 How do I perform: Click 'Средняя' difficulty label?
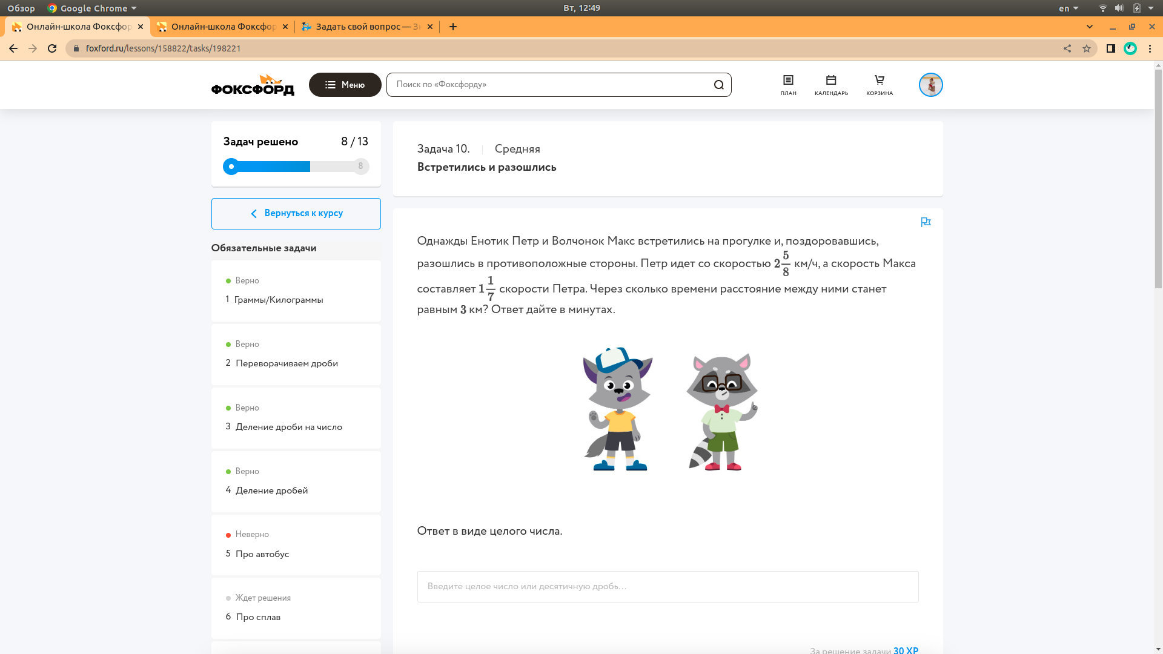517,149
